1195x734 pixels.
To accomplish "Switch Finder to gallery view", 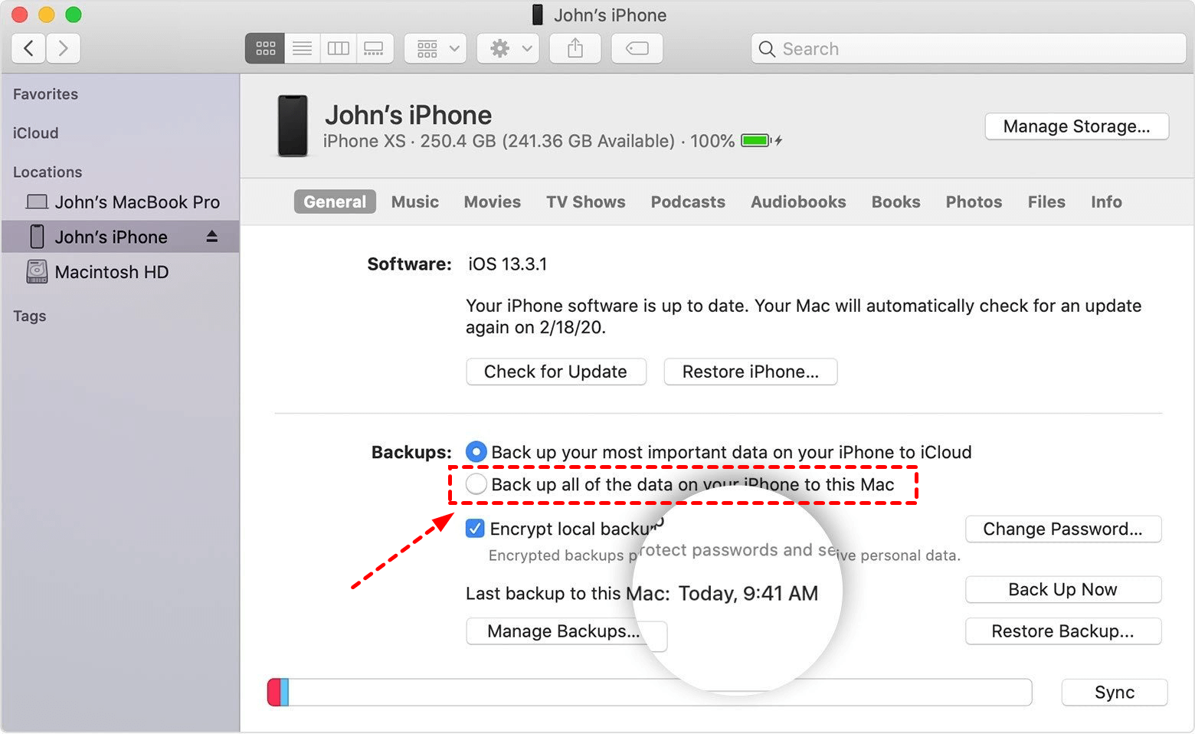I will (x=375, y=48).
